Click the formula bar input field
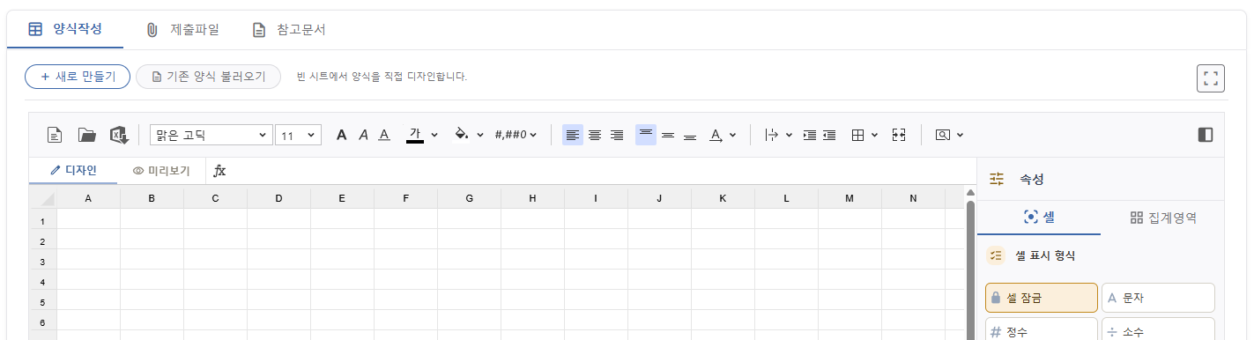The height and width of the screenshot is (340, 1254). pos(604,170)
